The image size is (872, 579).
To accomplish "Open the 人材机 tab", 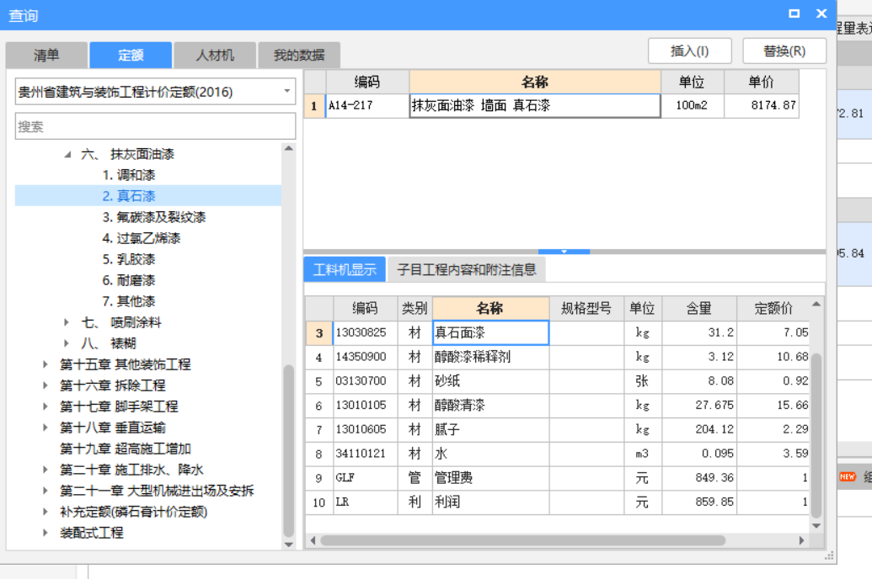I will (215, 55).
